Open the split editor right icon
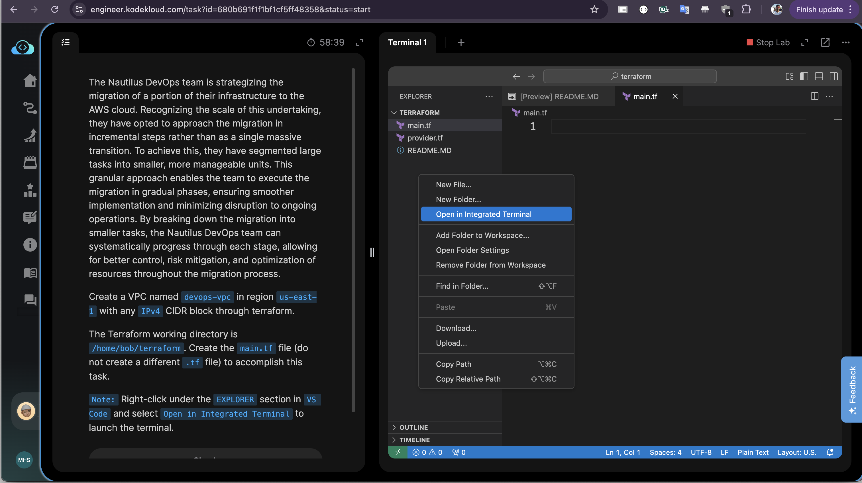 (814, 96)
